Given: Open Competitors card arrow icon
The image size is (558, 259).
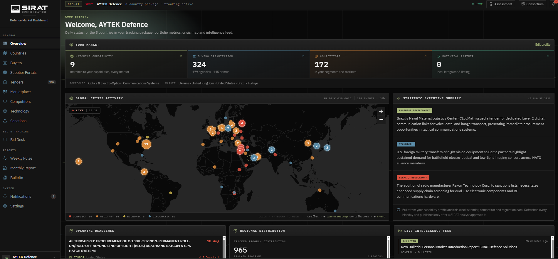Looking at the screenshot, I should 426,56.
